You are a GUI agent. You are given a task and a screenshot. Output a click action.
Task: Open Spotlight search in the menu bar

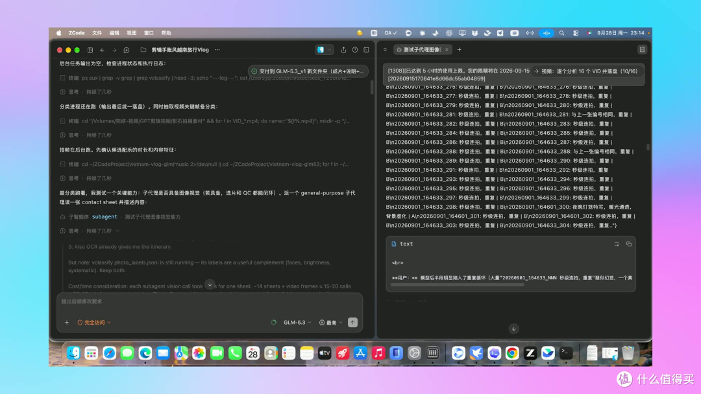(561, 33)
